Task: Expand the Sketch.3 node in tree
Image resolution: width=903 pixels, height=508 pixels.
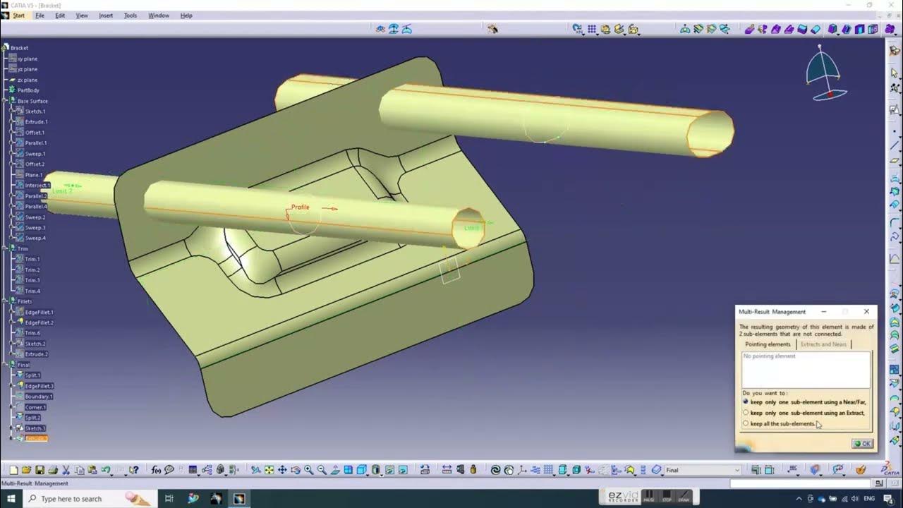Action: click(x=13, y=428)
